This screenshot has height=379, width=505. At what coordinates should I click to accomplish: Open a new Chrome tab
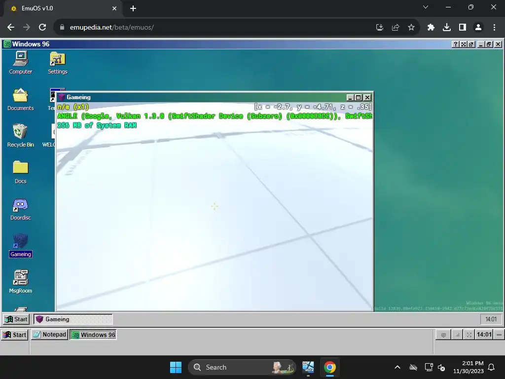tap(133, 8)
